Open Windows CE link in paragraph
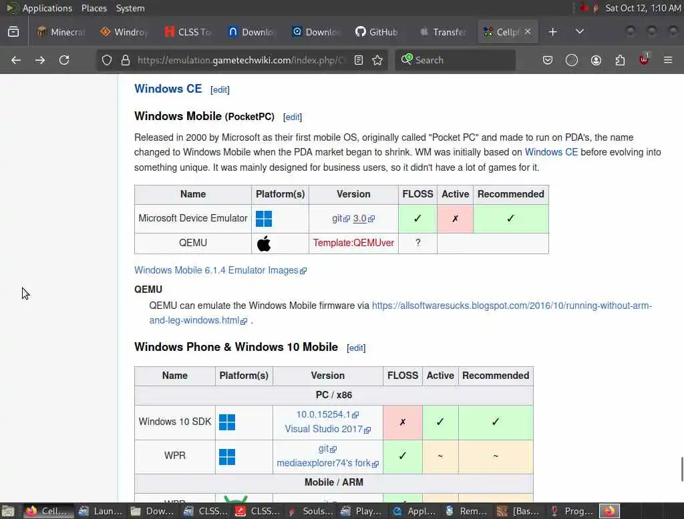This screenshot has height=519, width=684. (x=551, y=152)
